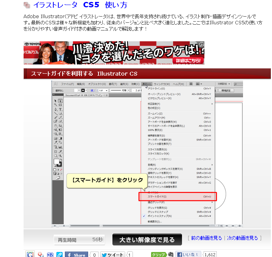Viewport: 272px width, 257px height.
Task: Select the Pen tool
Action: [55, 109]
